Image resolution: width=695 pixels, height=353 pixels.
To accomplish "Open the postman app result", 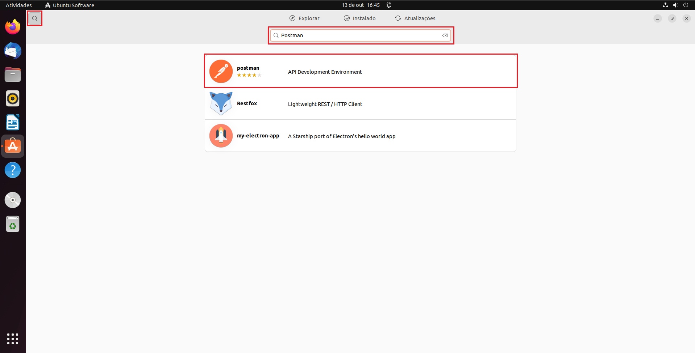I will [x=361, y=71].
